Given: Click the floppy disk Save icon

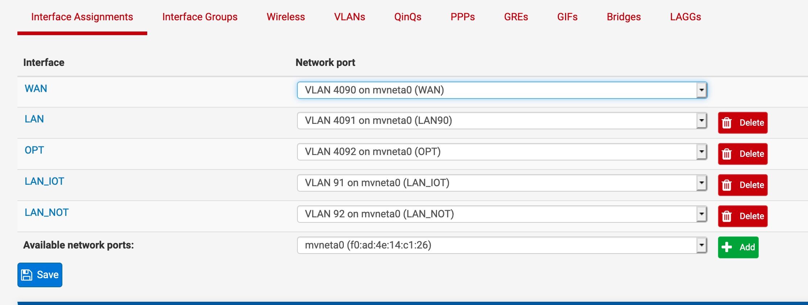Looking at the screenshot, I should click(26, 275).
